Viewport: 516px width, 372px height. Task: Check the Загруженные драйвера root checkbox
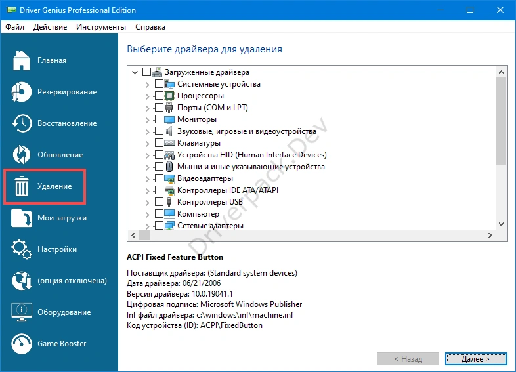(146, 72)
